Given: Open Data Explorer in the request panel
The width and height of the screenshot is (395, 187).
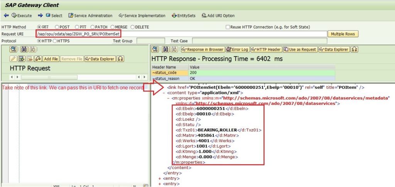Looking at the screenshot, I should click(100, 59).
